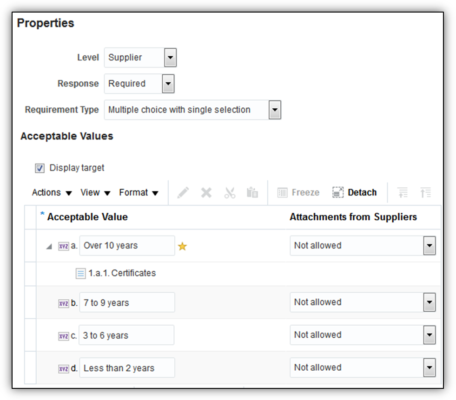The height and width of the screenshot is (400, 456).
Task: Click the gold target star icon
Action: point(183,247)
